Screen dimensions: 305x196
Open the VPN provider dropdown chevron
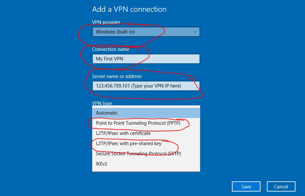(x=195, y=32)
